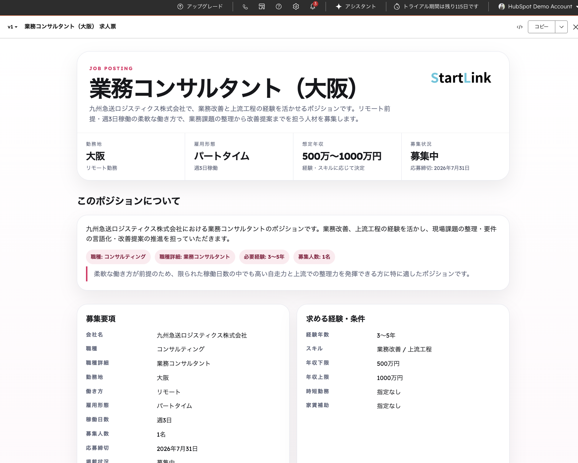Click the JOB POSTING label

111,68
